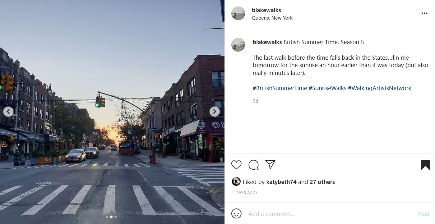Advance the photo carousel with the right arrow
This screenshot has height=224, width=435.
click(215, 112)
